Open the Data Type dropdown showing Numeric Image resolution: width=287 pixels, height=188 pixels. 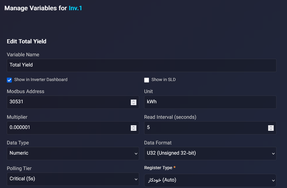pos(73,153)
